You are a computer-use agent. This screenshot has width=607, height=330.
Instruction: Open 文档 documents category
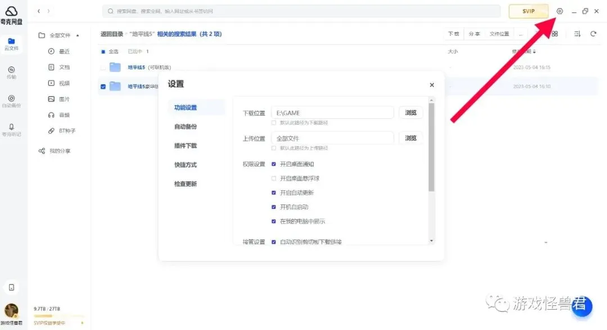click(59, 67)
